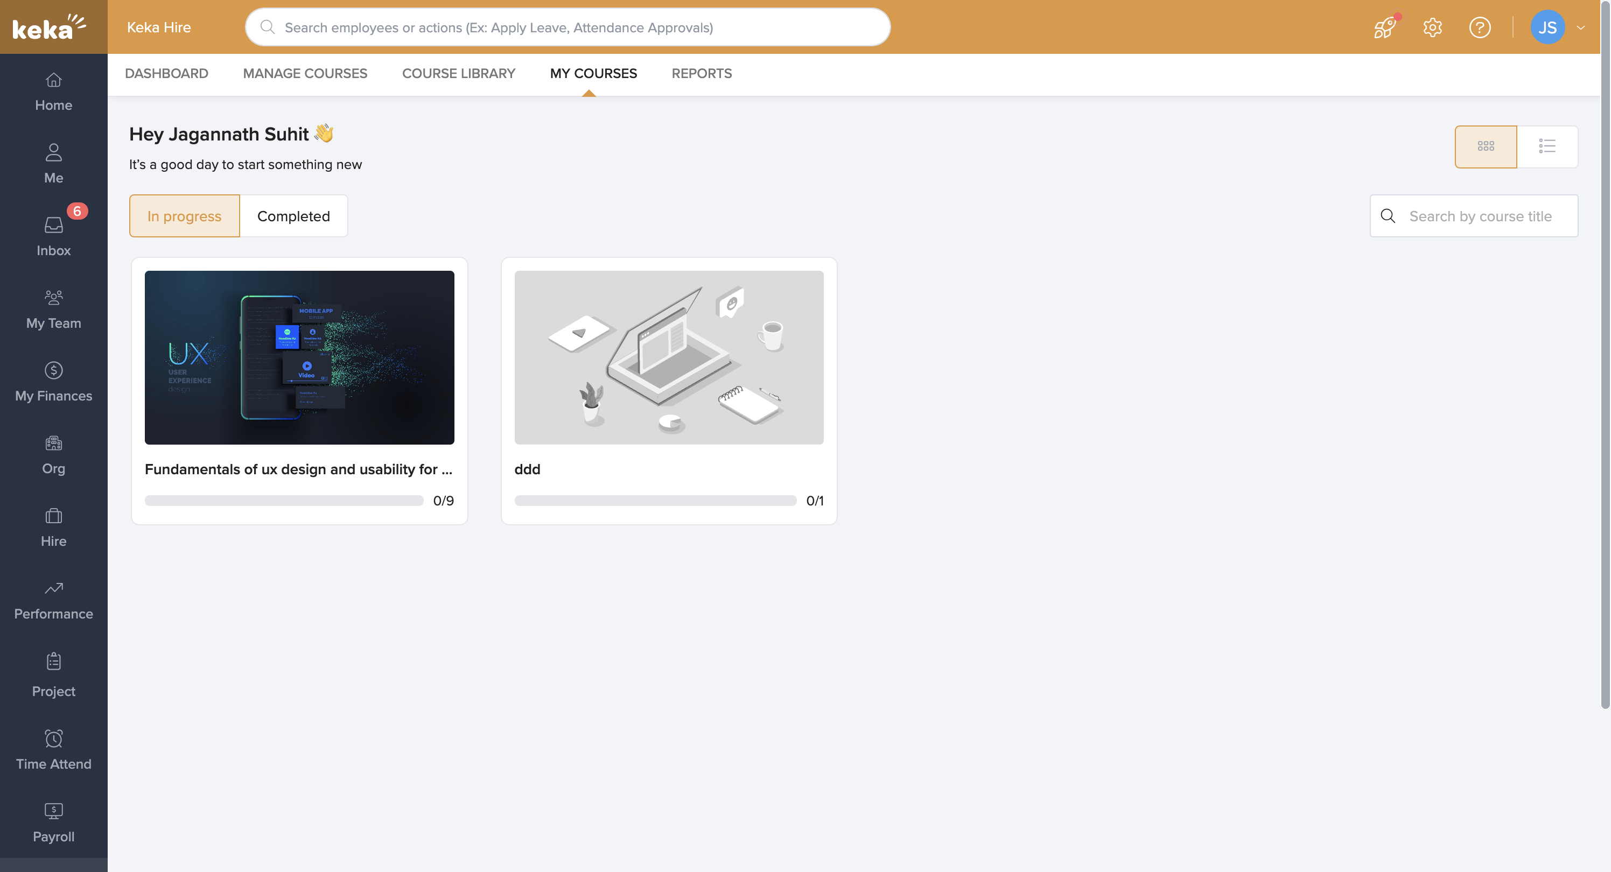The width and height of the screenshot is (1611, 872).
Task: Open the Reports tab
Action: click(702, 73)
